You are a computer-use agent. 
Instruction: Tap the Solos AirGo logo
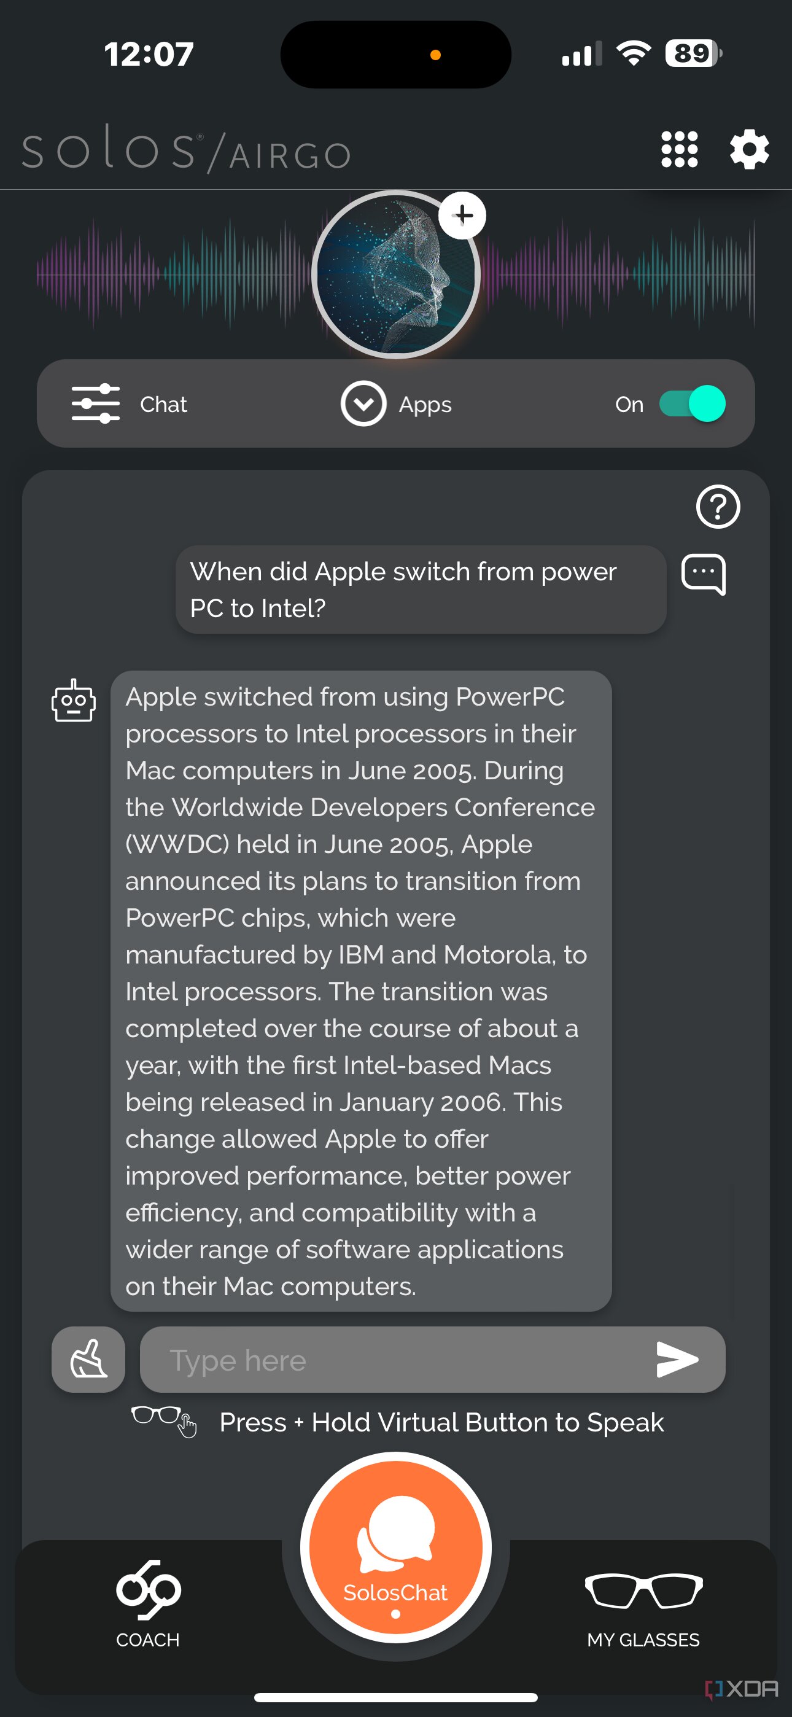pos(187,149)
